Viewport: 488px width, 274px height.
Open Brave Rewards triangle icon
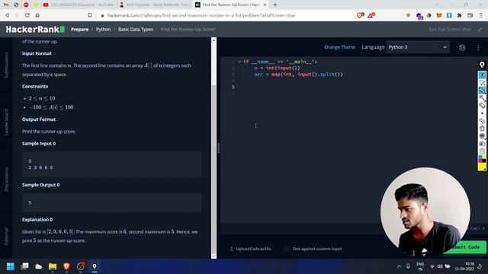point(371,15)
